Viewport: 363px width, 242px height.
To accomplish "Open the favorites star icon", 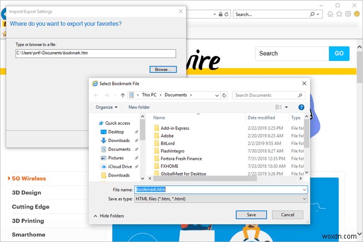I will (x=339, y=14).
